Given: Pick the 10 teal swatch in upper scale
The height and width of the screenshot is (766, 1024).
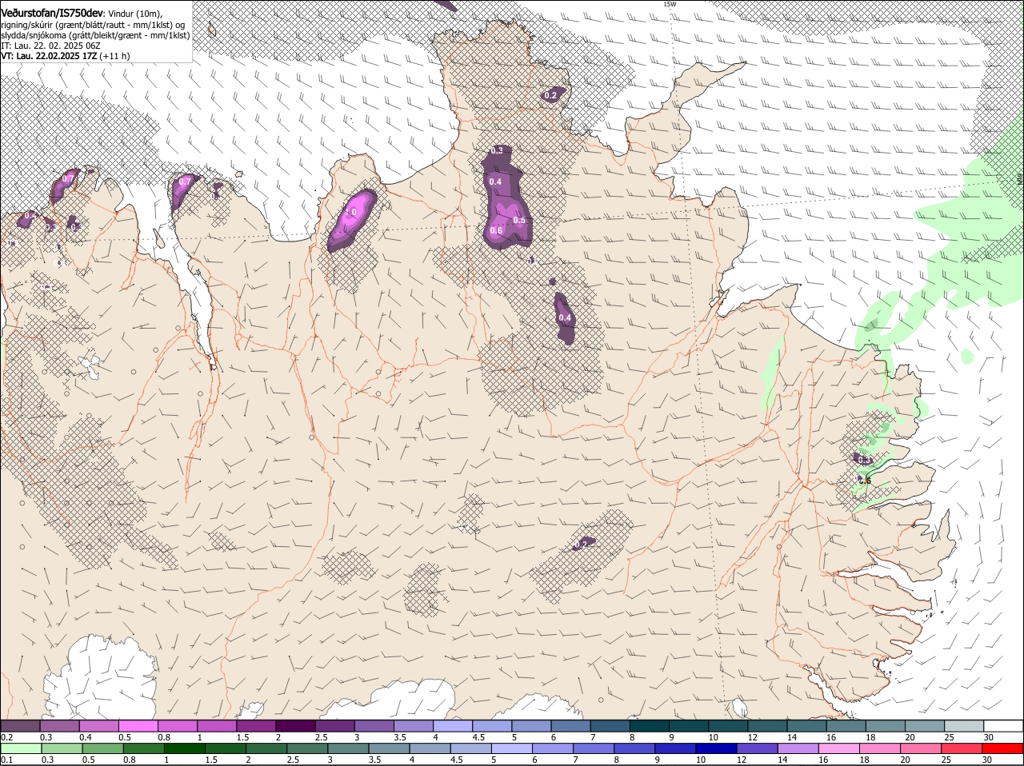Looking at the screenshot, I should coord(726,725).
